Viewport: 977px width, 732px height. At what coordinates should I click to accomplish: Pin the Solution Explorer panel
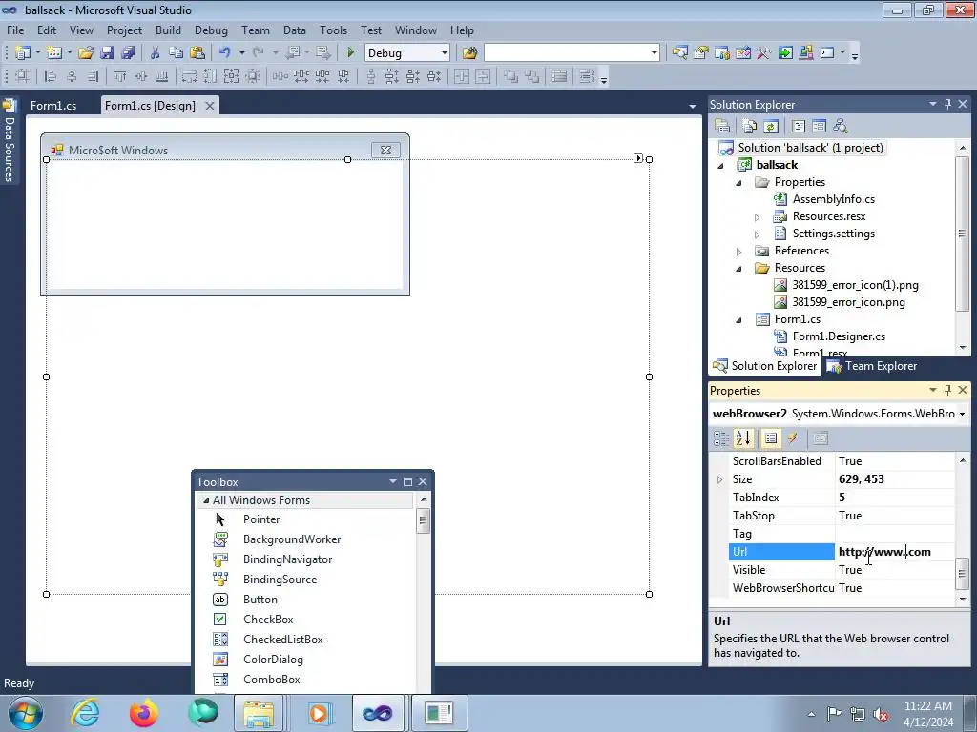pyautogui.click(x=947, y=104)
